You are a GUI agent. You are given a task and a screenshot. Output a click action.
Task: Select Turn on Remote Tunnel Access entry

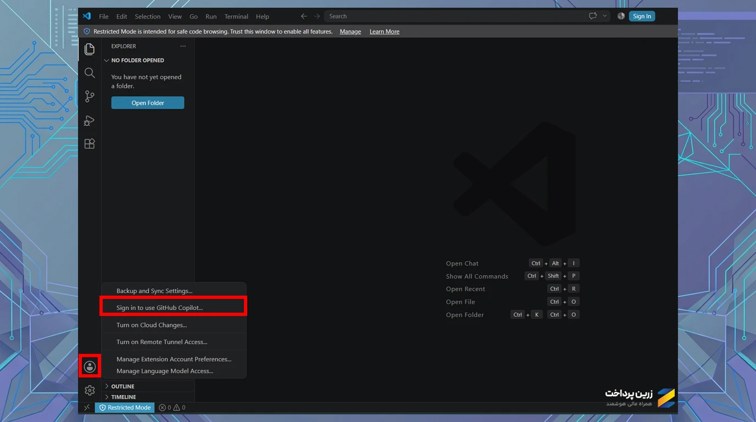click(174, 342)
